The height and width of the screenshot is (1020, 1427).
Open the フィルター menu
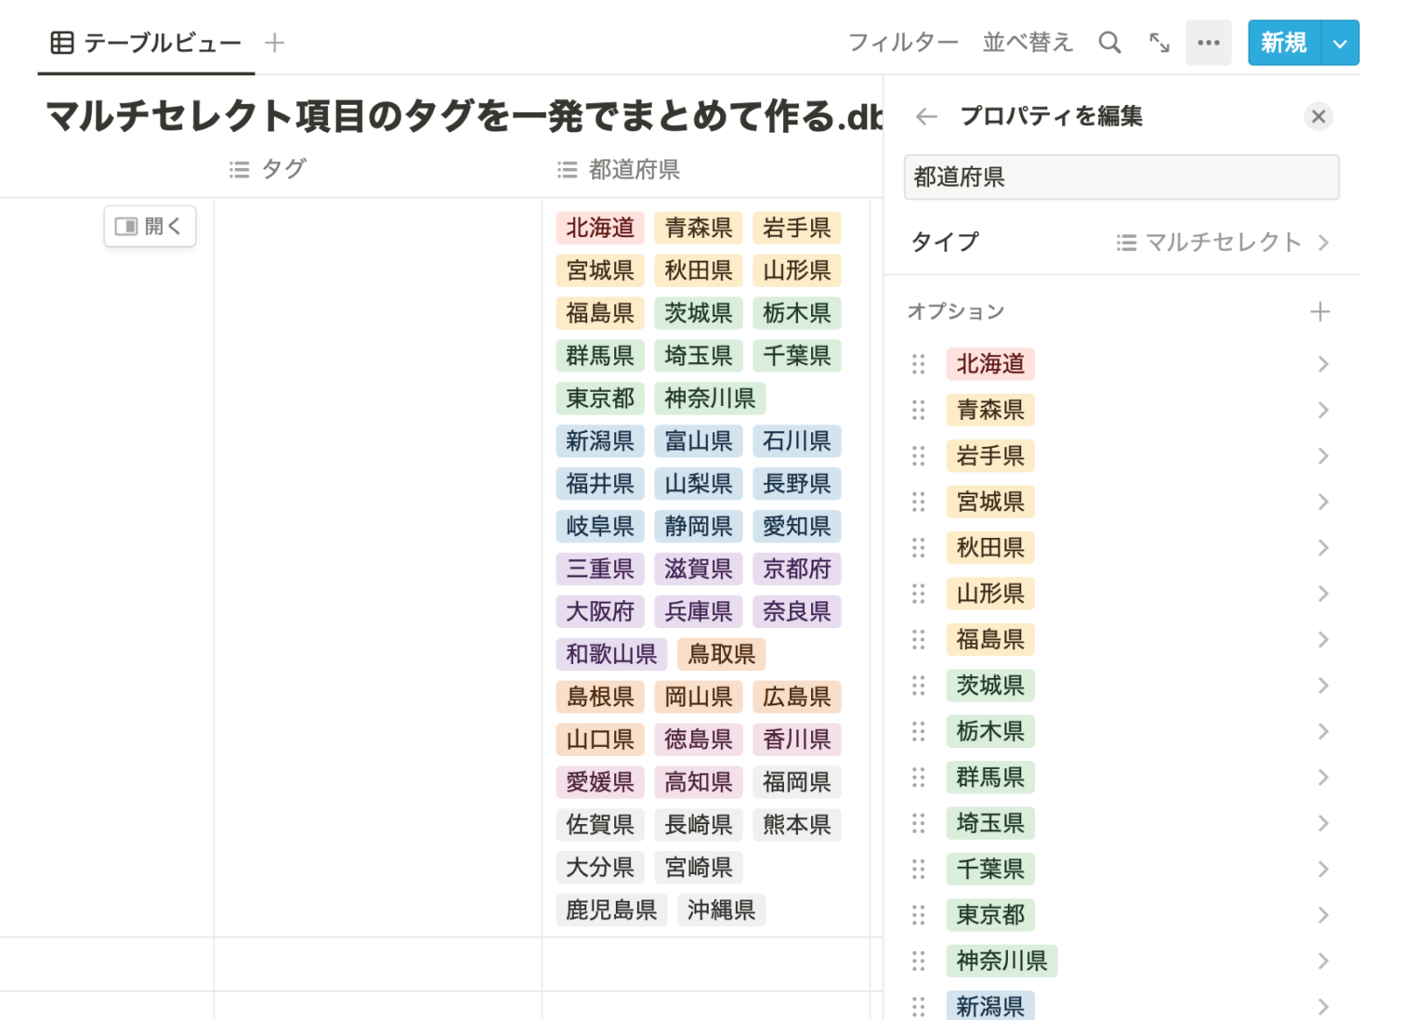pyautogui.click(x=903, y=42)
